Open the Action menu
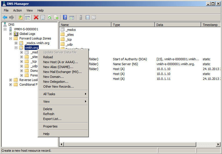Image resolution: width=222 pixels, height=154 pixels. (17, 10)
